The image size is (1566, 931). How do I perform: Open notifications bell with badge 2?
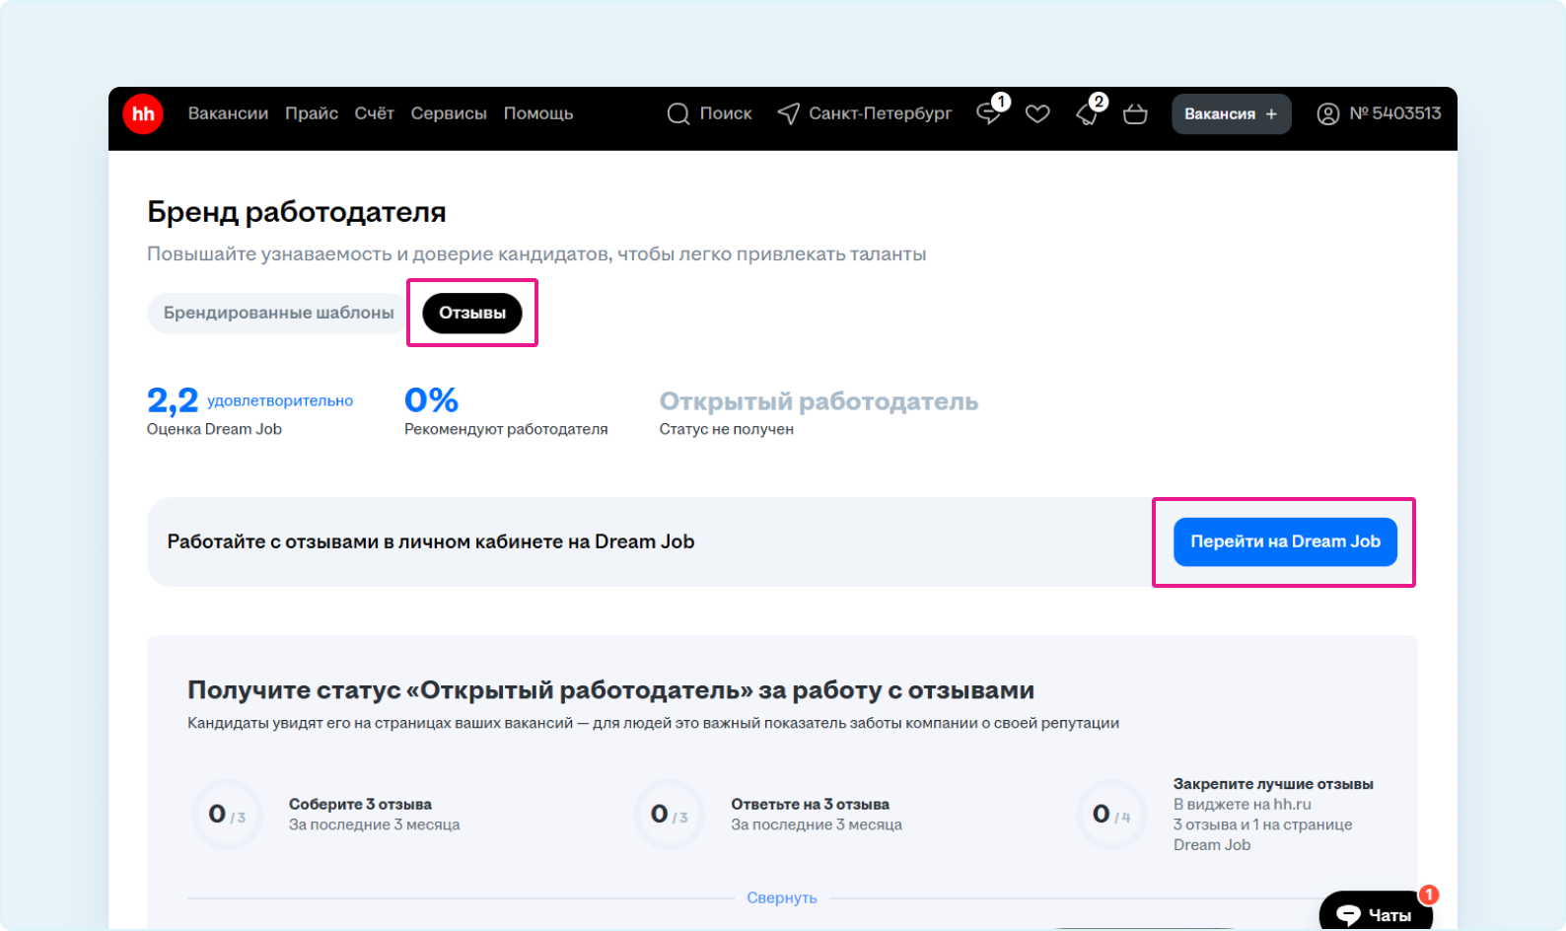click(1087, 114)
